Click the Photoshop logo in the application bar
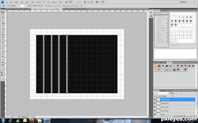The image size is (198, 123). 2,2
